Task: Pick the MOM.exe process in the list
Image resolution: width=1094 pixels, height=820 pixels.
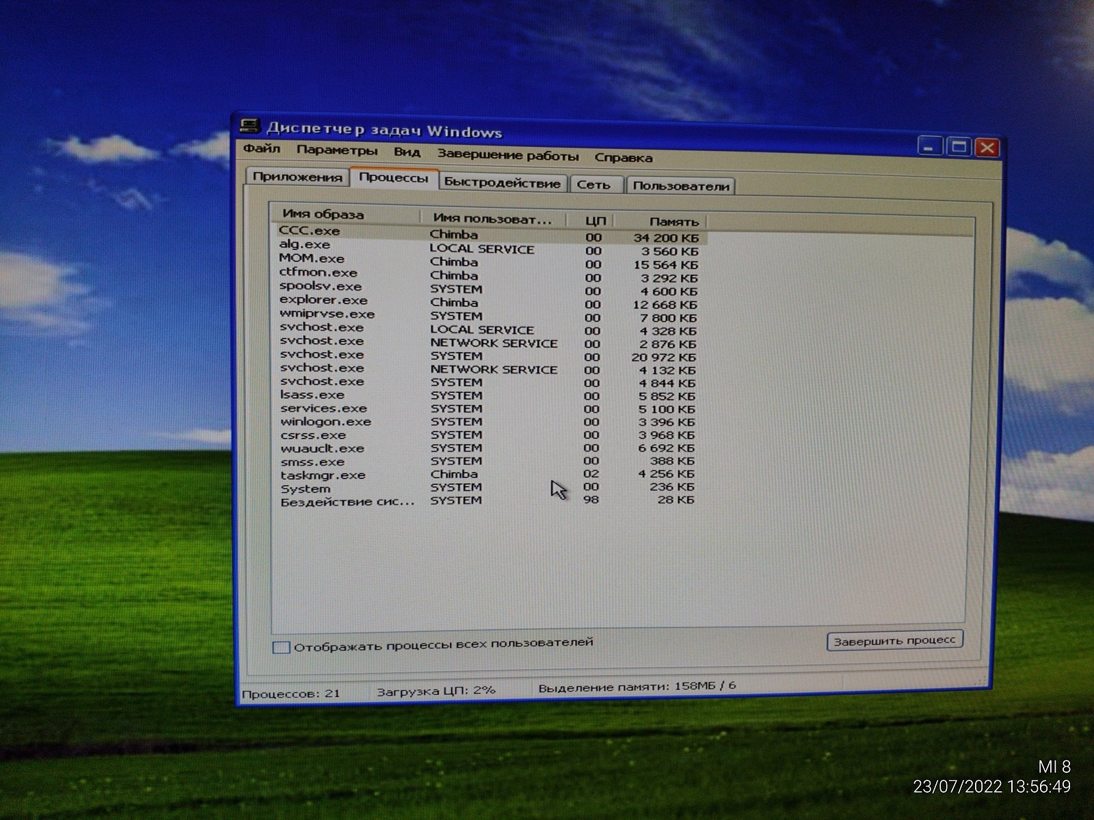Action: click(x=490, y=260)
